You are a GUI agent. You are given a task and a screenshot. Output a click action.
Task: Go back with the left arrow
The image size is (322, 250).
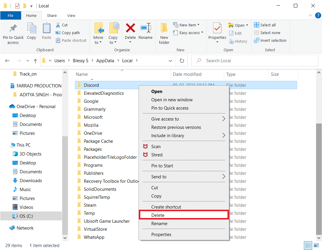7,61
